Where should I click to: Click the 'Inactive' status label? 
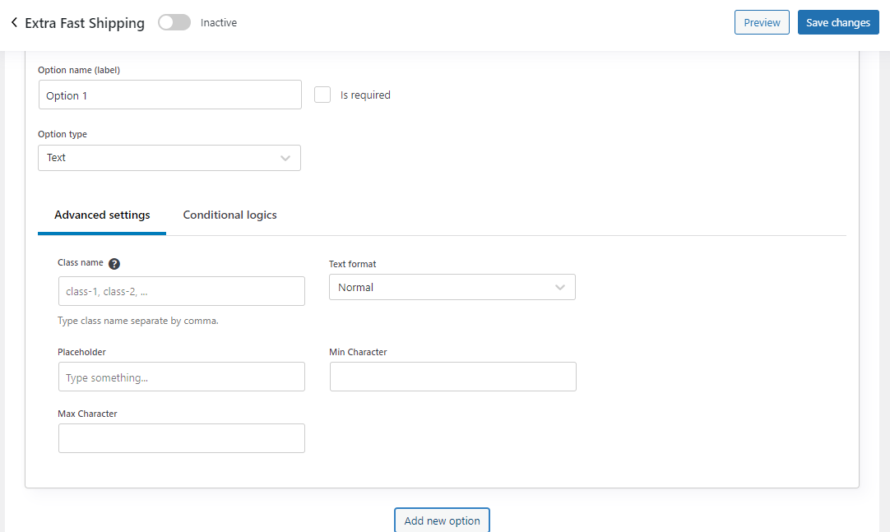pyautogui.click(x=219, y=23)
